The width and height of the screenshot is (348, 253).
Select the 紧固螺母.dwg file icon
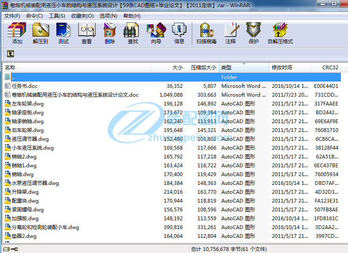(x=8, y=210)
